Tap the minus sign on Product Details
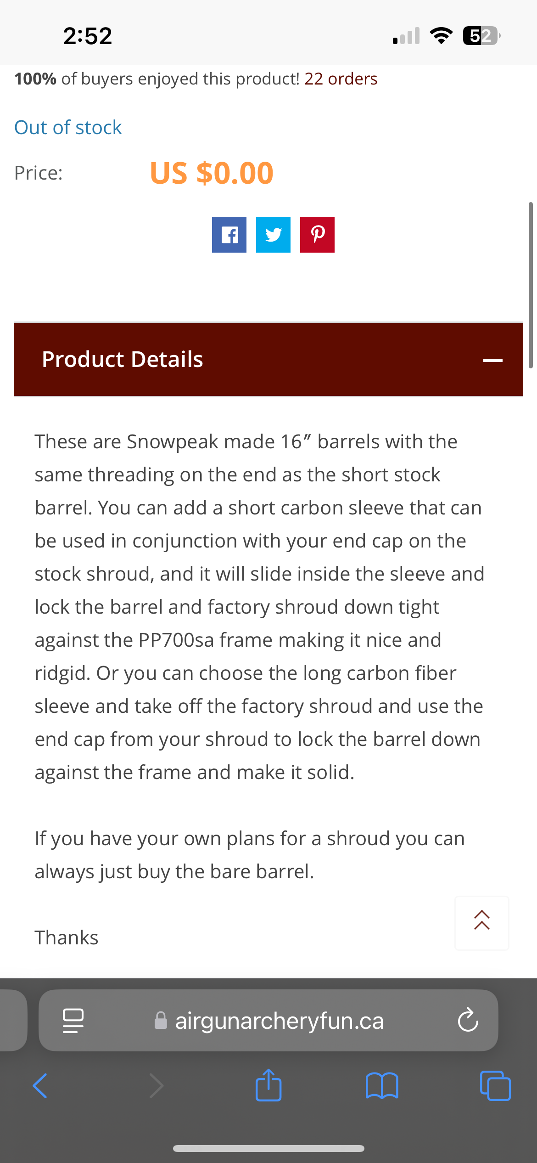Viewport: 537px width, 1163px height. click(493, 361)
